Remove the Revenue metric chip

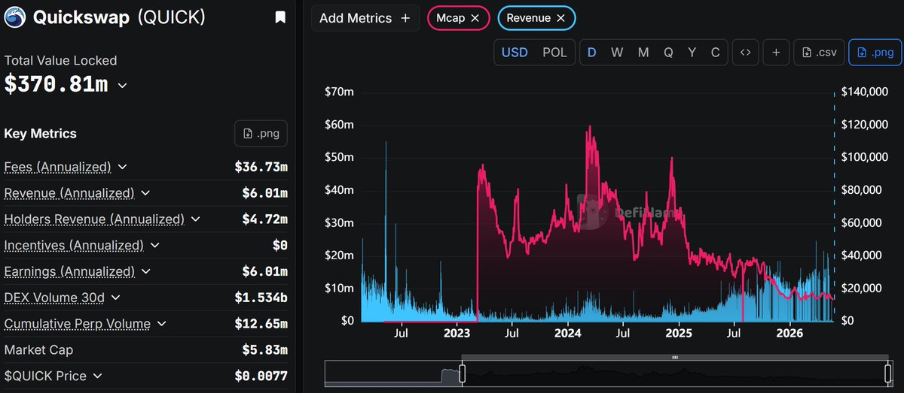pyautogui.click(x=560, y=18)
